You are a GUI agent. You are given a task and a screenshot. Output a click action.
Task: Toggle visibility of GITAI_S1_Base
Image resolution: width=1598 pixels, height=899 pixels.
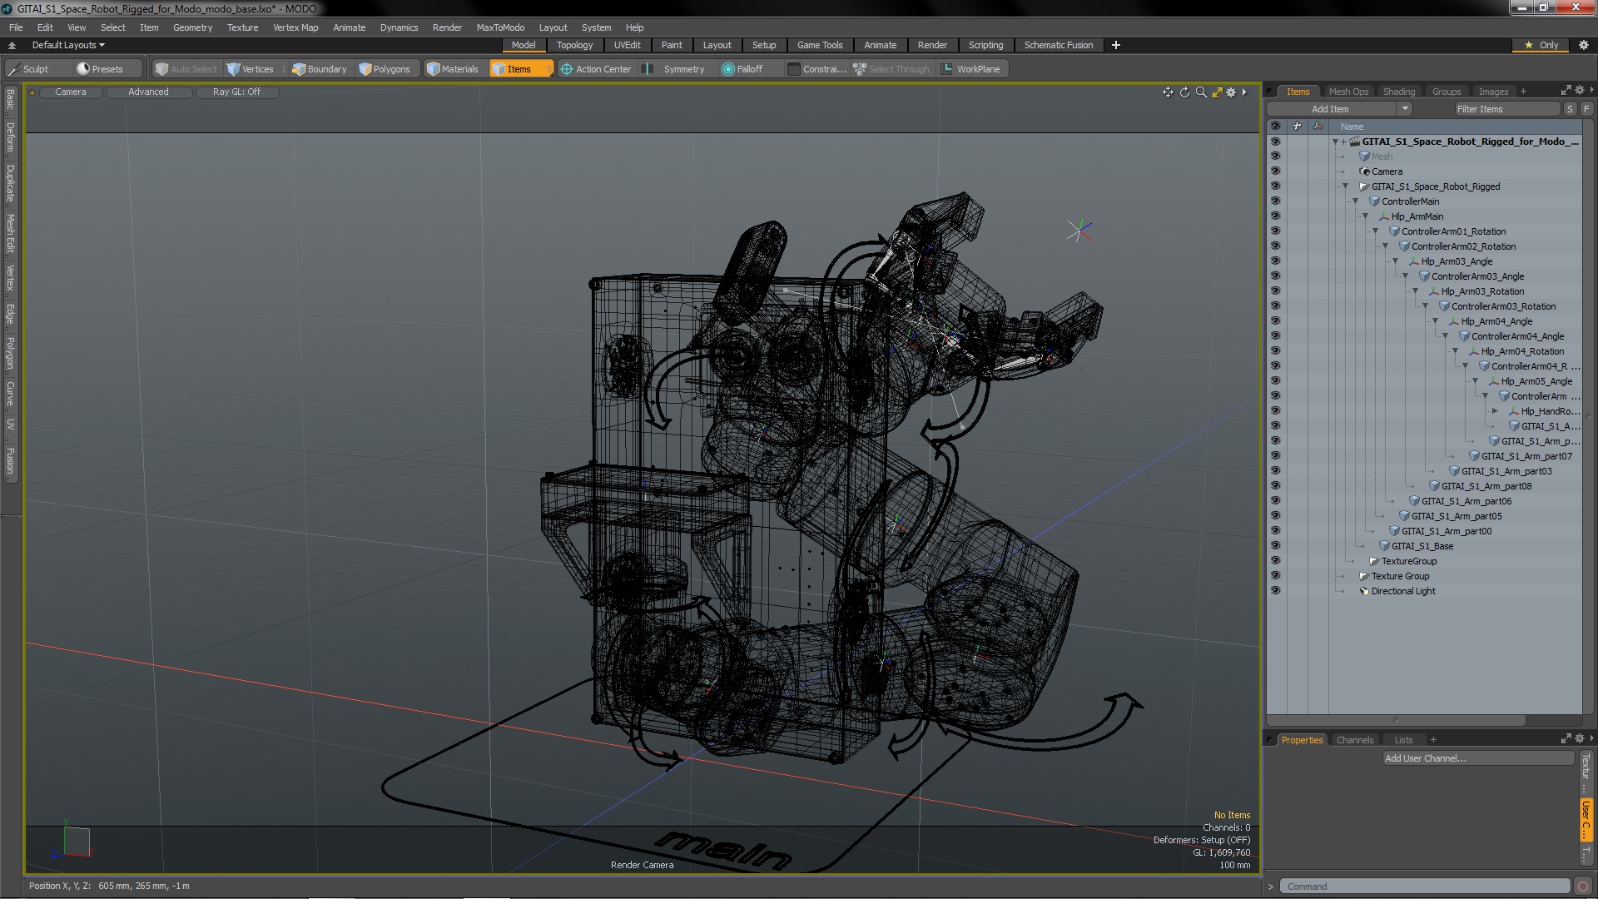click(x=1275, y=546)
